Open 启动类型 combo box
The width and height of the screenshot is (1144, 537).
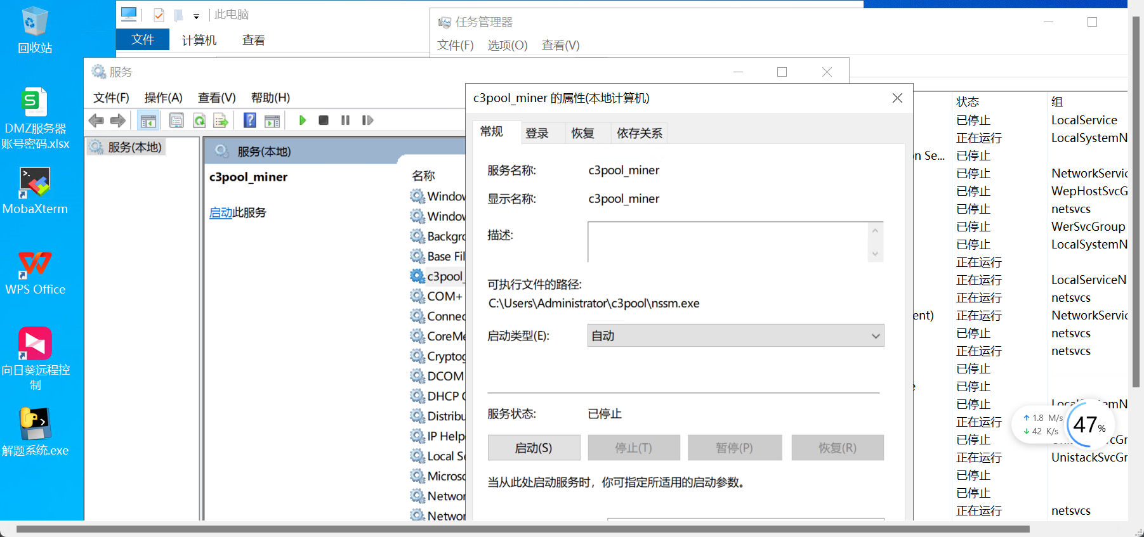pos(735,335)
